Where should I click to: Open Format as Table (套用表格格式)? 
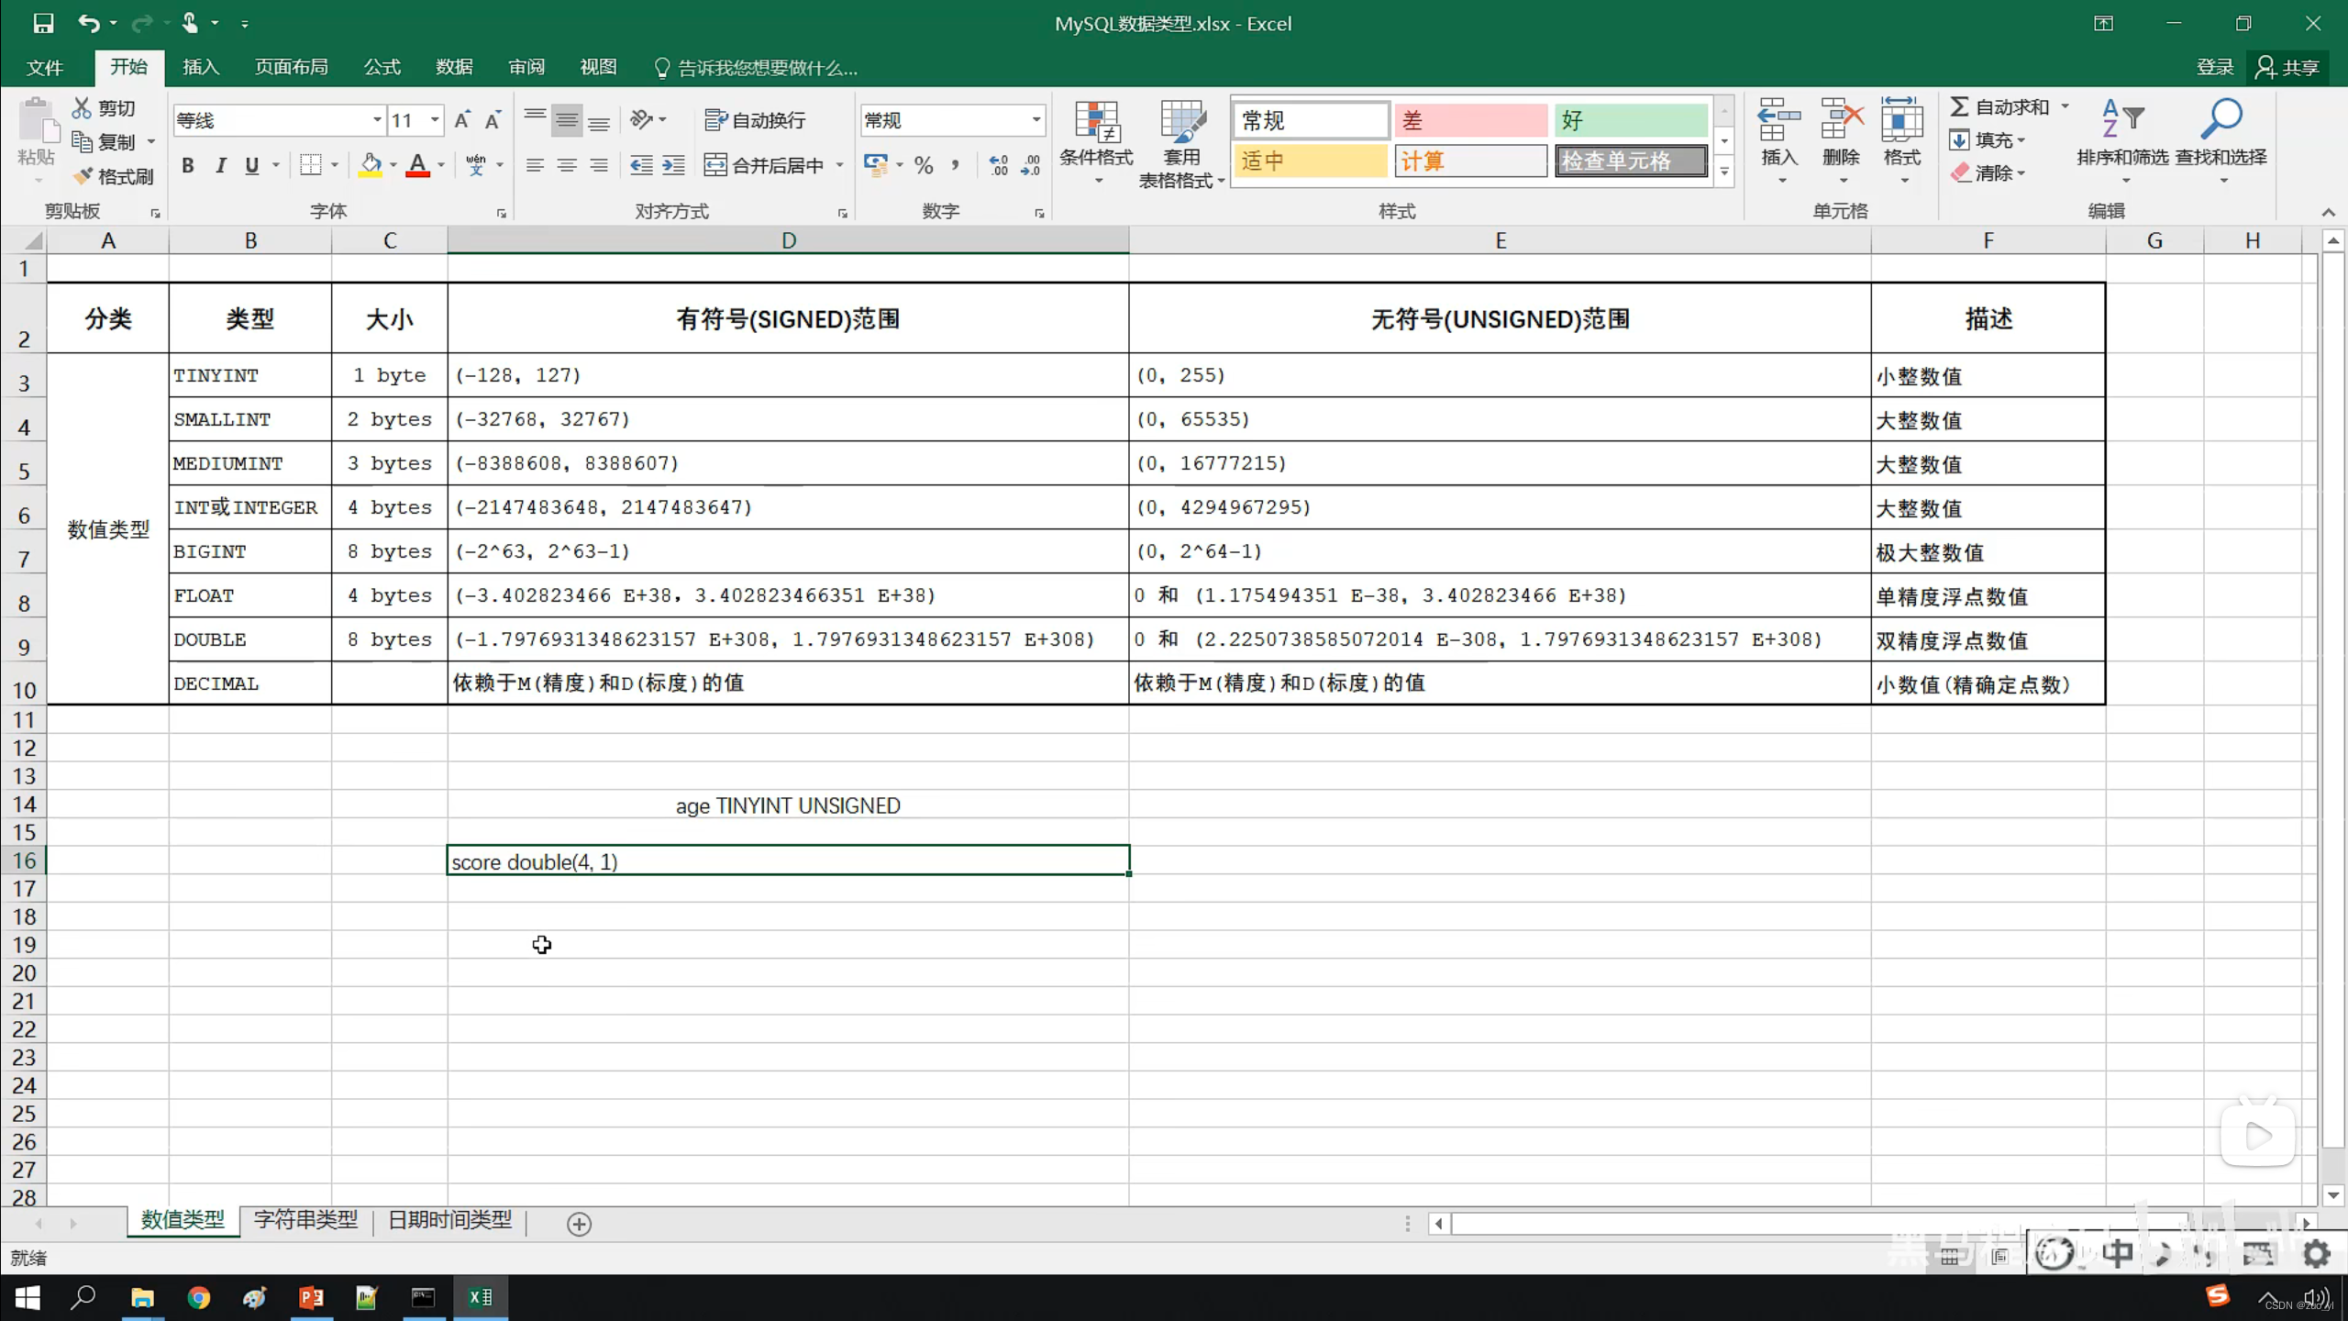(1181, 143)
